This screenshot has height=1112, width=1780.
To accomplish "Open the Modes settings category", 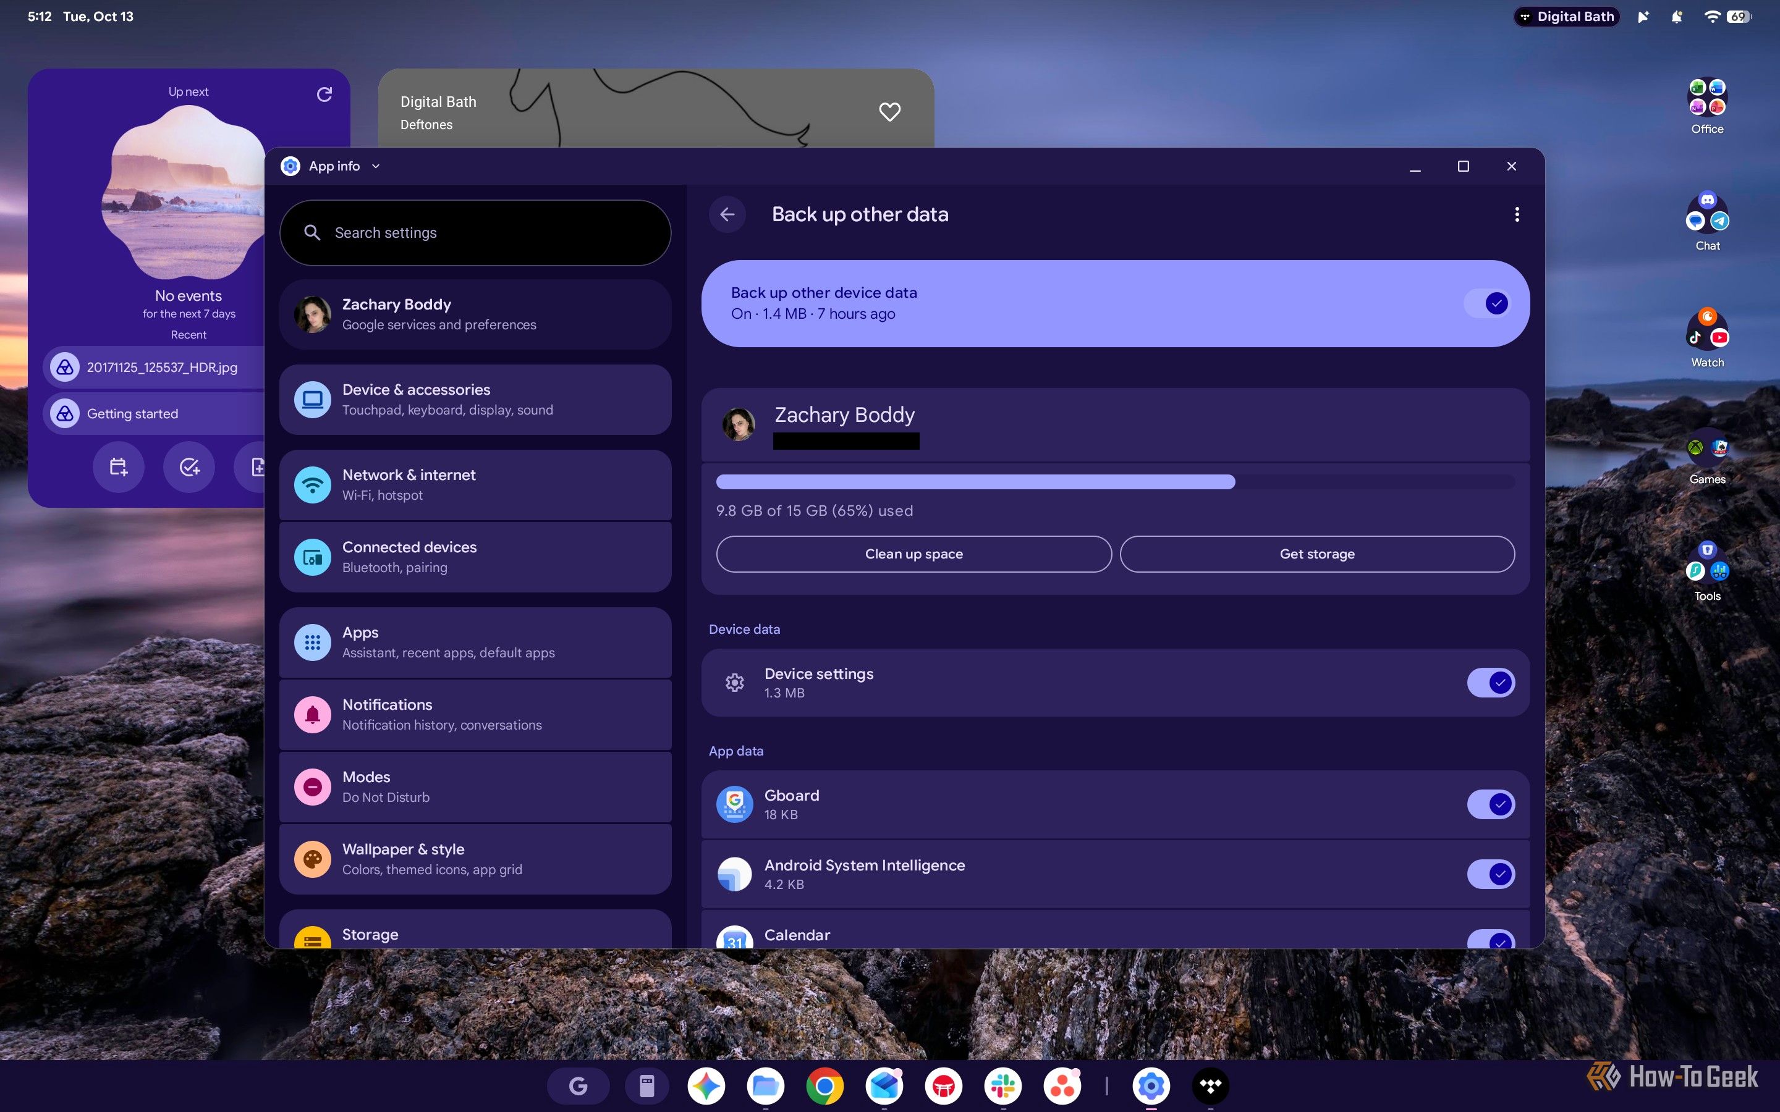I will [x=475, y=786].
